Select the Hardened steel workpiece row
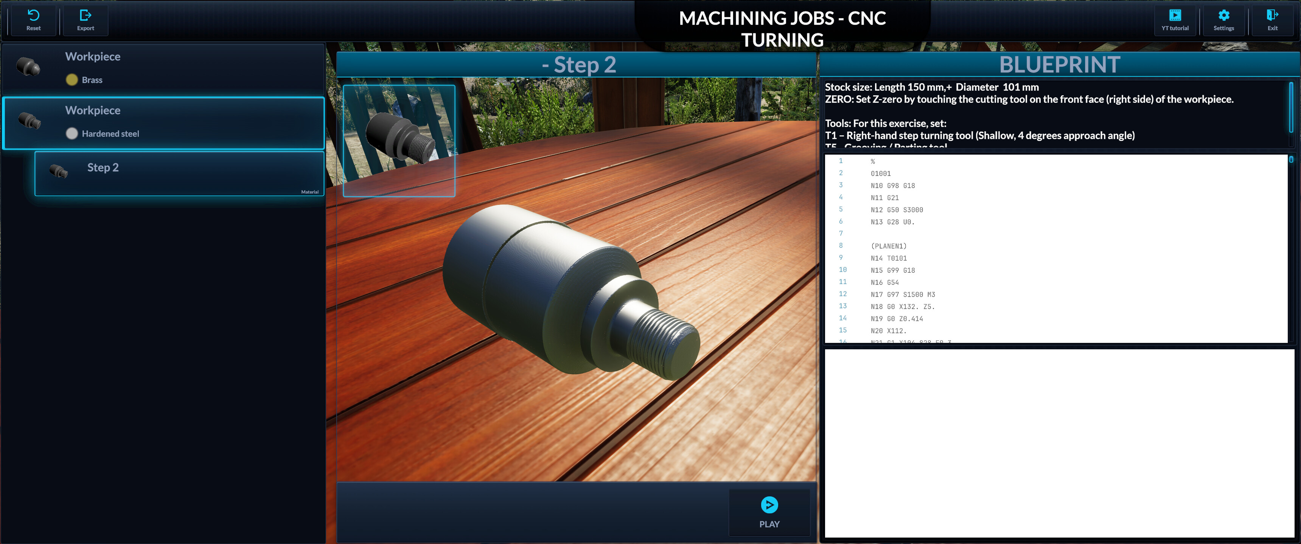Viewport: 1301px width, 544px height. [164, 123]
